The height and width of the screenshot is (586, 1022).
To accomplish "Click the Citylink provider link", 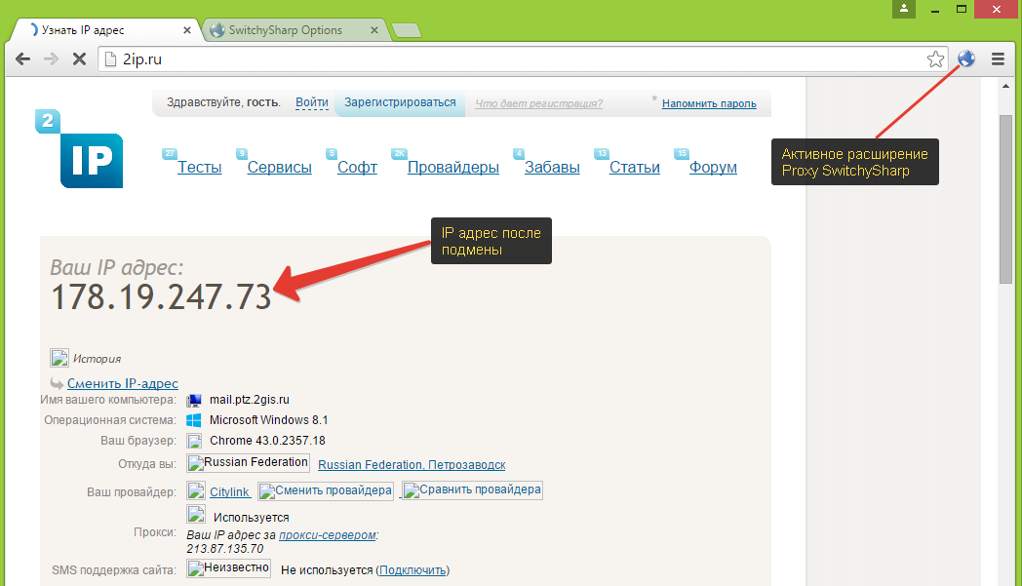I will click(229, 492).
